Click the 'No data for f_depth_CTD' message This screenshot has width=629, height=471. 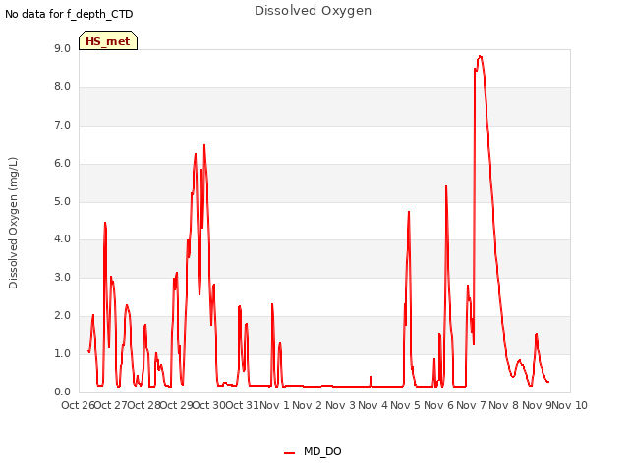coord(69,14)
